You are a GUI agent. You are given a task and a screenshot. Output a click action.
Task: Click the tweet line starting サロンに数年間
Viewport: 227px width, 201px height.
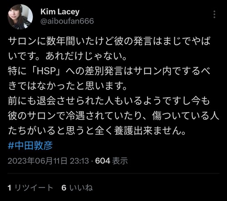tap(109, 41)
